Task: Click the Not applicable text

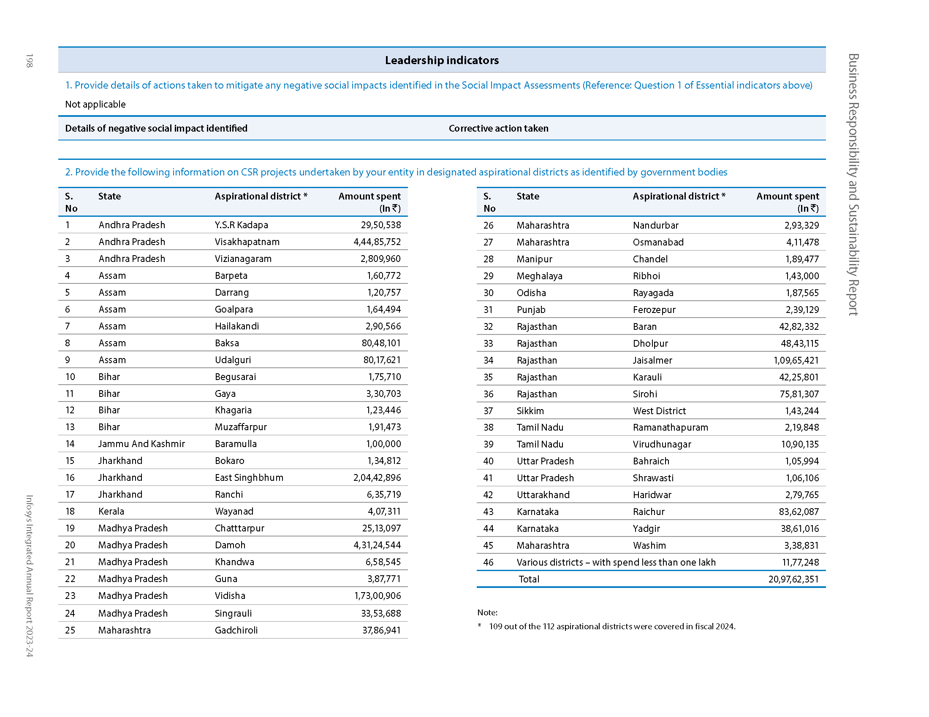Action: pyautogui.click(x=95, y=105)
